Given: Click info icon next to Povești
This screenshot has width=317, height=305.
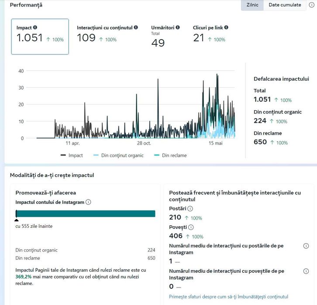Looking at the screenshot, I should click(191, 227).
